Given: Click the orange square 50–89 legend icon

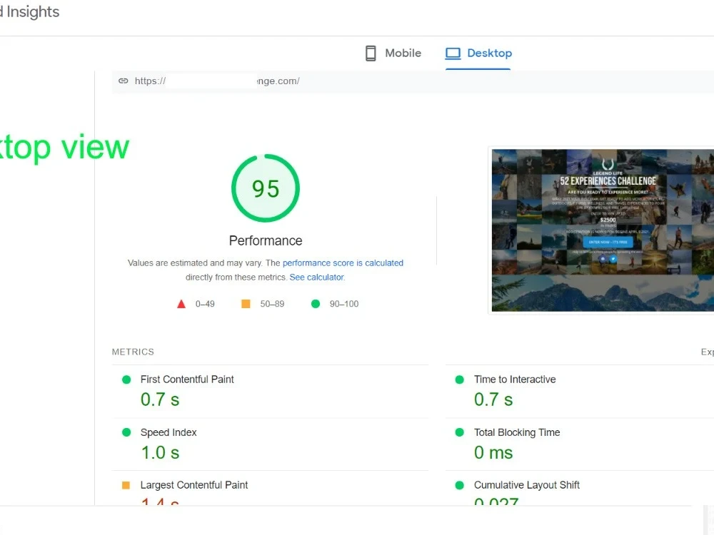Looking at the screenshot, I should click(246, 303).
